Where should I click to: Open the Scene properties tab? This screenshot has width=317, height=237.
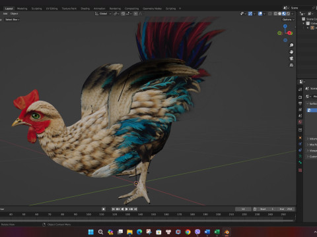click(x=300, y=116)
